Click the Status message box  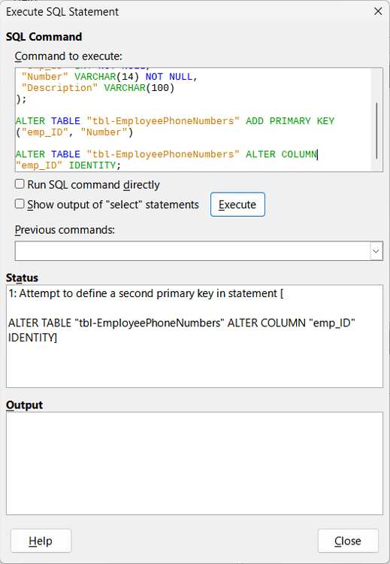point(195,336)
